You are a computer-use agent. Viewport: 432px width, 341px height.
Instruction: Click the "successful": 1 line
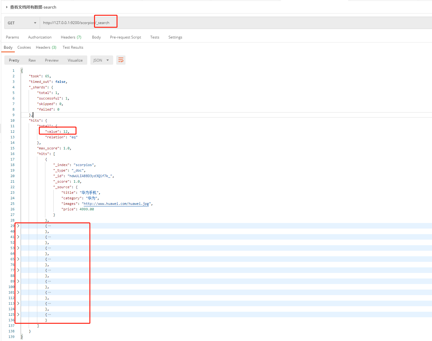(53, 98)
